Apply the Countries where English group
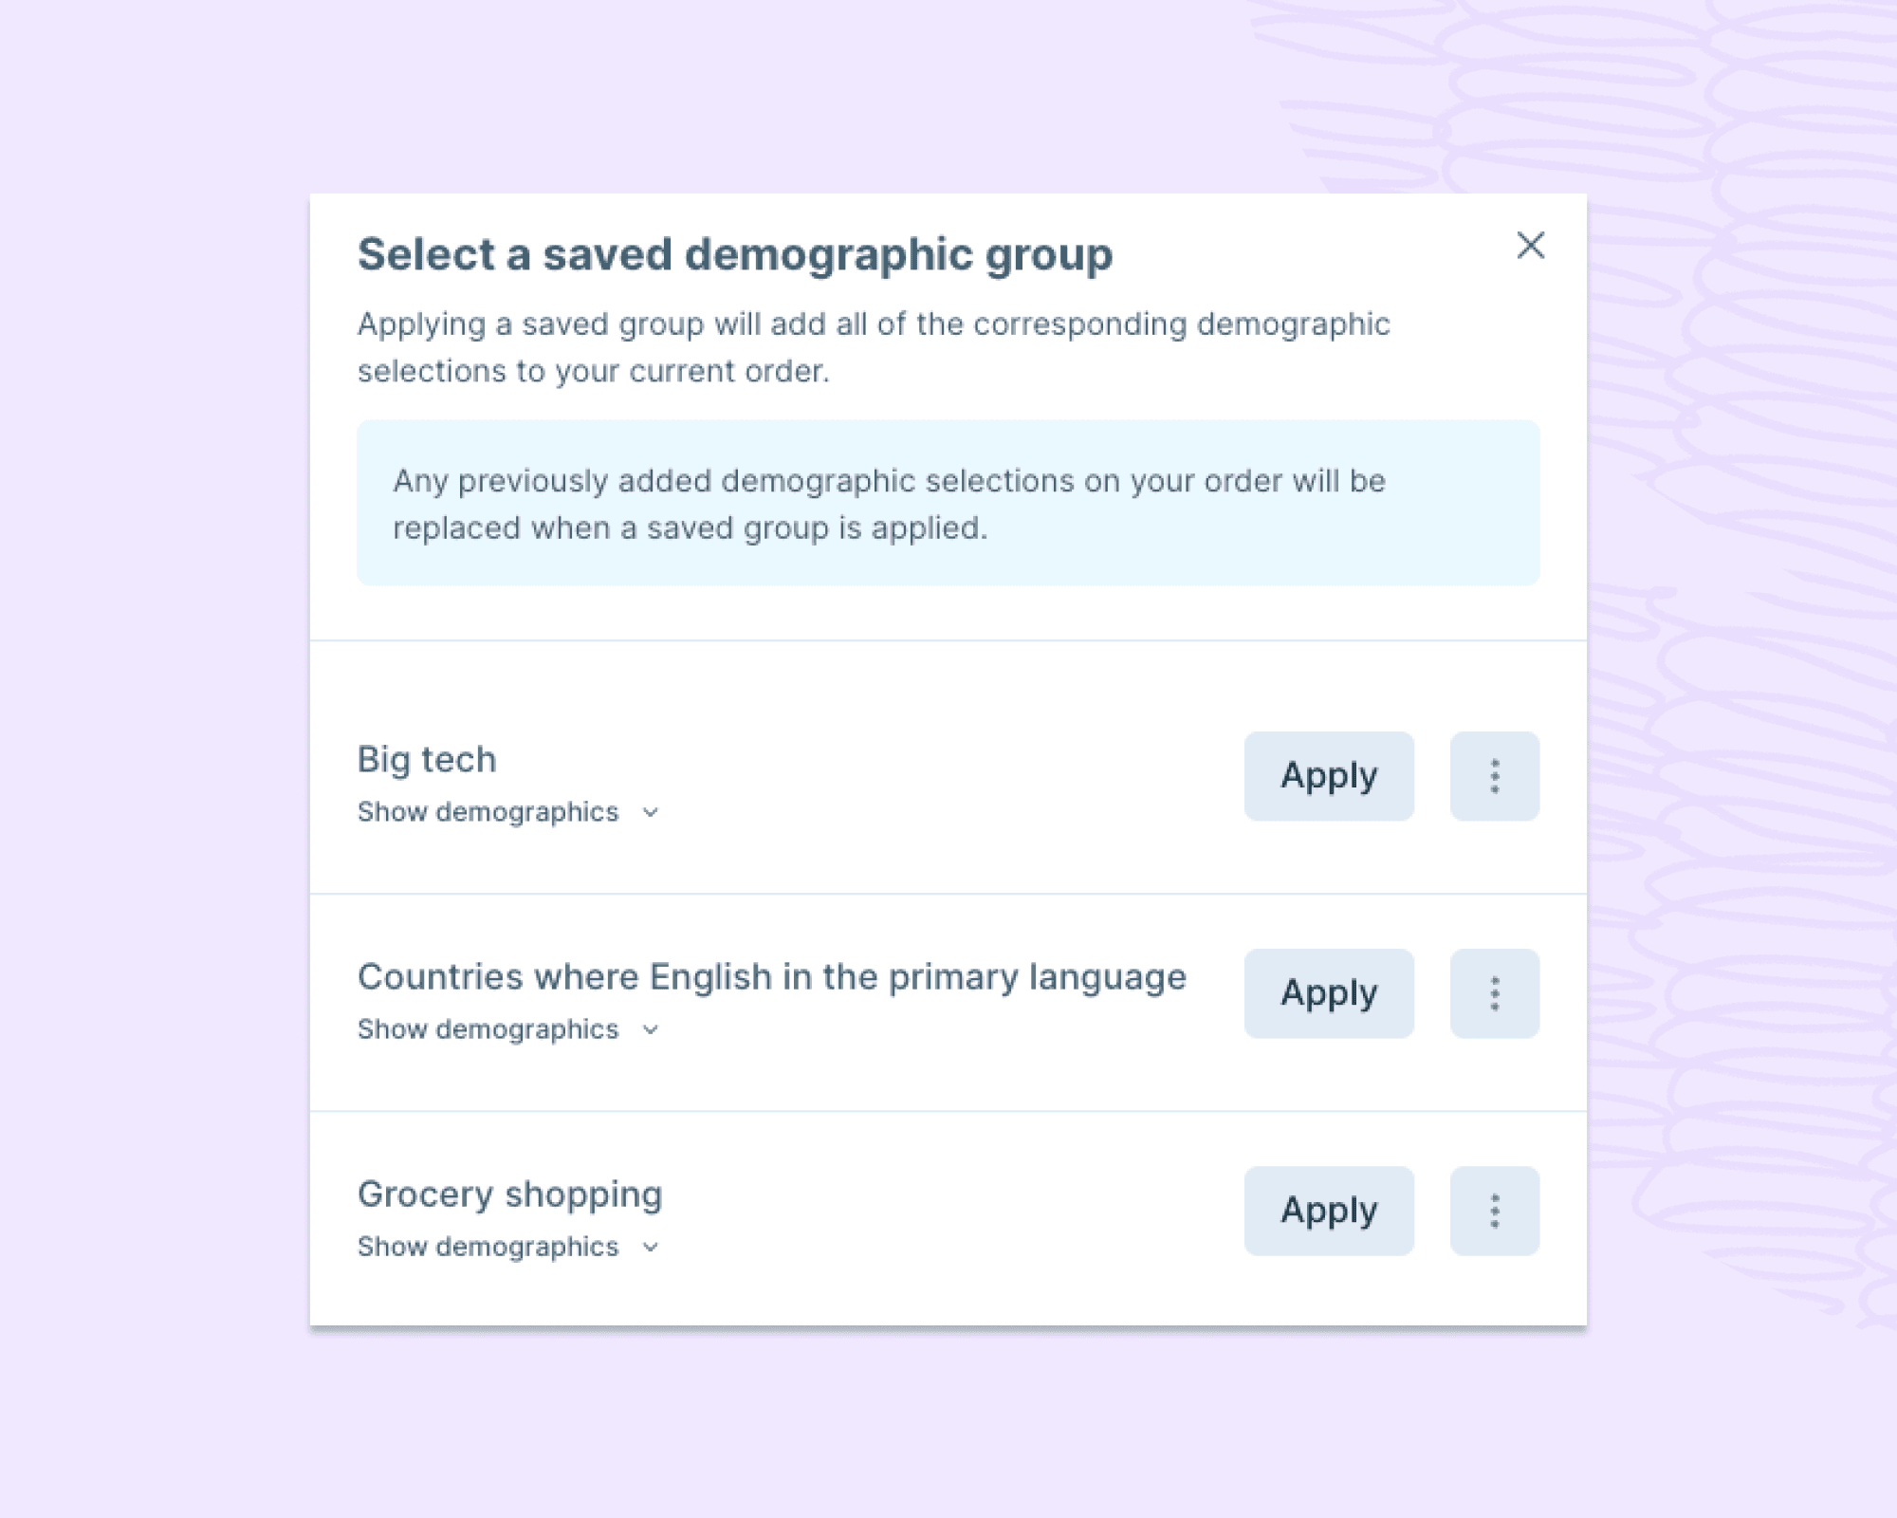The width and height of the screenshot is (1897, 1518). (1328, 992)
